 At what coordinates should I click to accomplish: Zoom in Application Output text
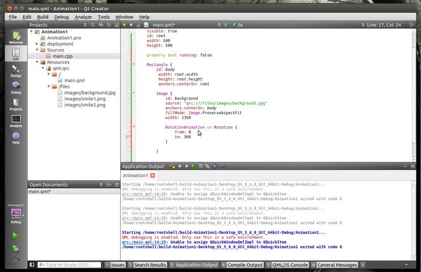[x=215, y=166]
